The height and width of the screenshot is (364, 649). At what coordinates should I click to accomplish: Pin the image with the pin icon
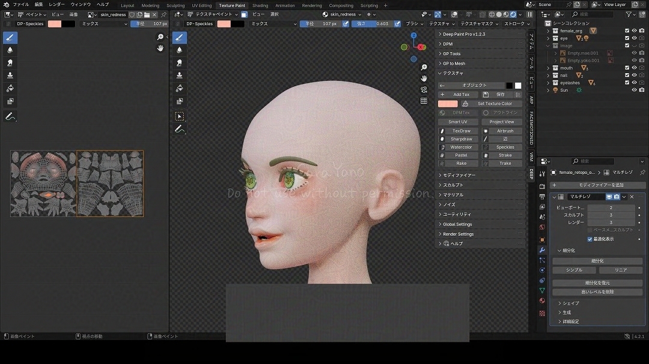(163, 14)
